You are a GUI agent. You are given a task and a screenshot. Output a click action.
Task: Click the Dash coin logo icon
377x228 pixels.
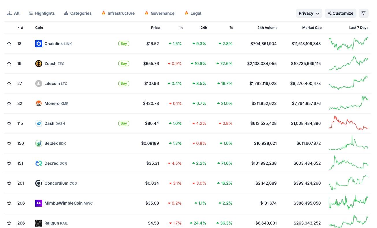point(38,123)
